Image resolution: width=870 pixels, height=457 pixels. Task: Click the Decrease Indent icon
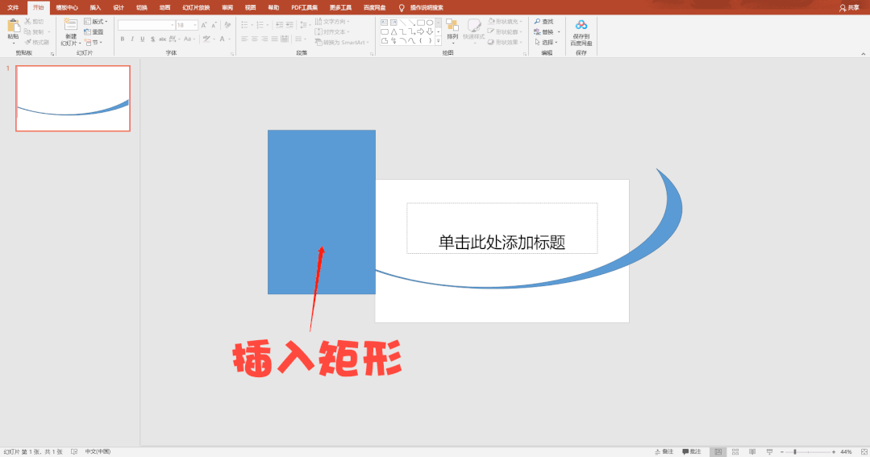coord(279,25)
